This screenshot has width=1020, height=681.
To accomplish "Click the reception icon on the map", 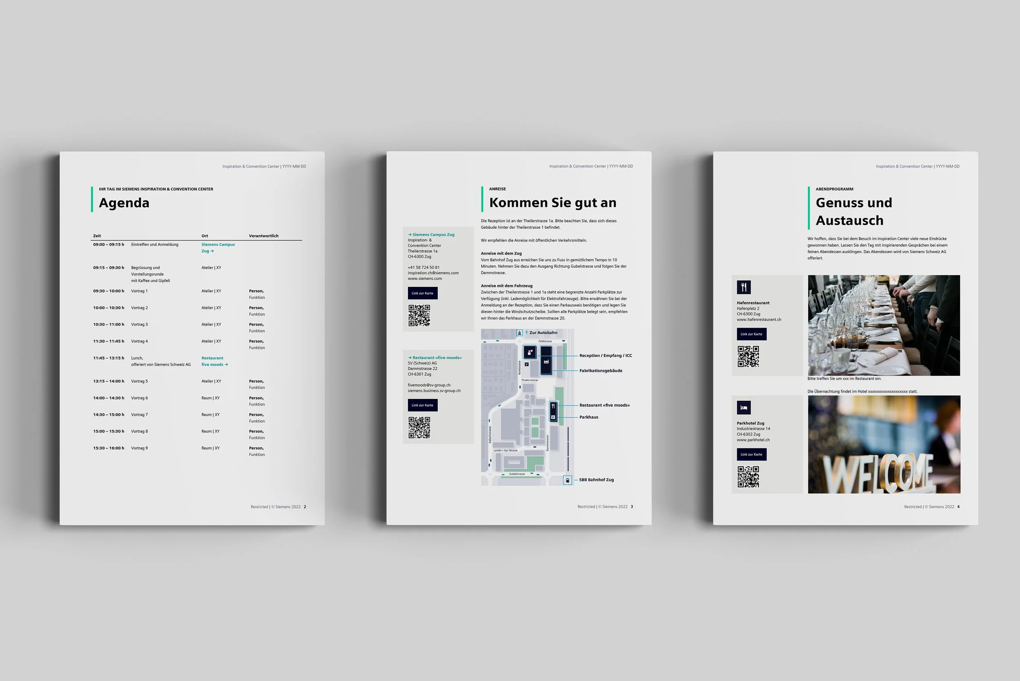I will click(530, 352).
